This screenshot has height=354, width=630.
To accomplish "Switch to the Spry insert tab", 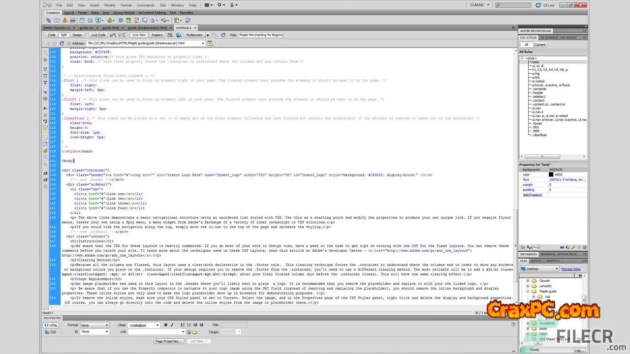I will [106, 13].
